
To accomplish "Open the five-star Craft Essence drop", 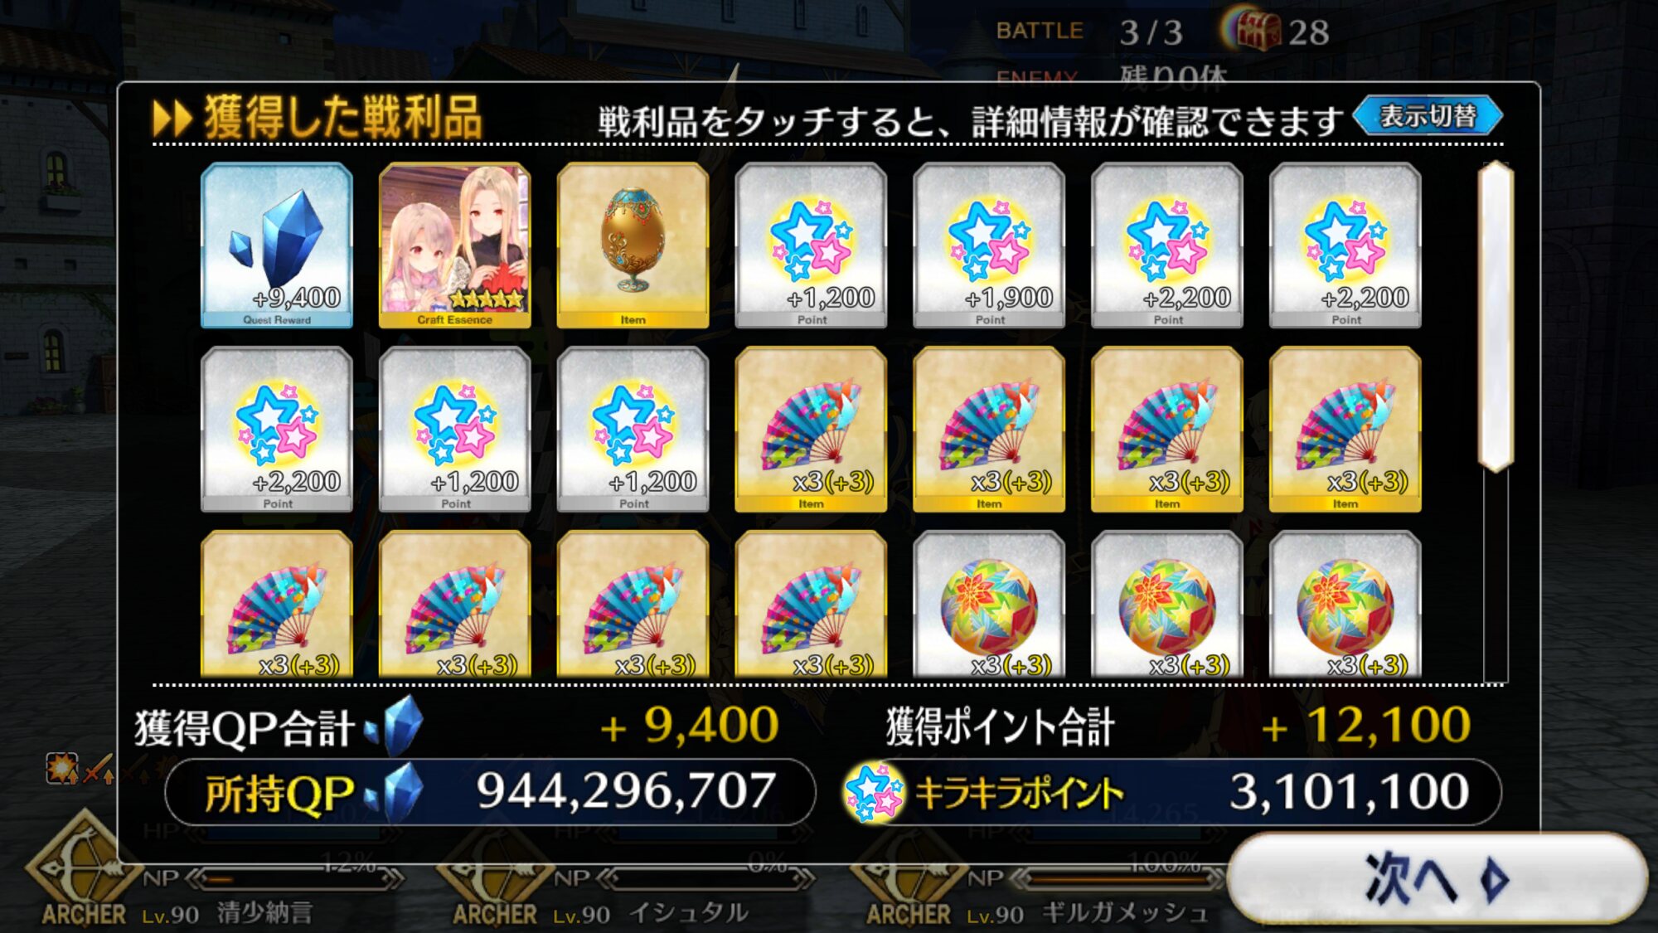I will 454,245.
